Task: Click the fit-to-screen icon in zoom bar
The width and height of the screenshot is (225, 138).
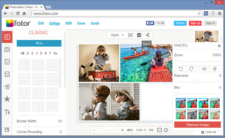Action: 166,130
